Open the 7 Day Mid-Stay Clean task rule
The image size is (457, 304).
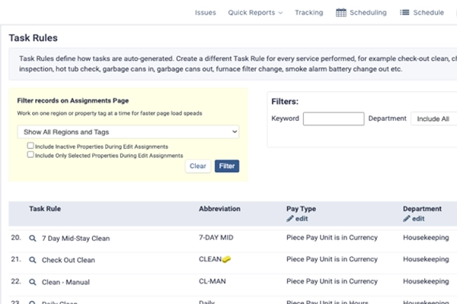[x=75, y=238]
